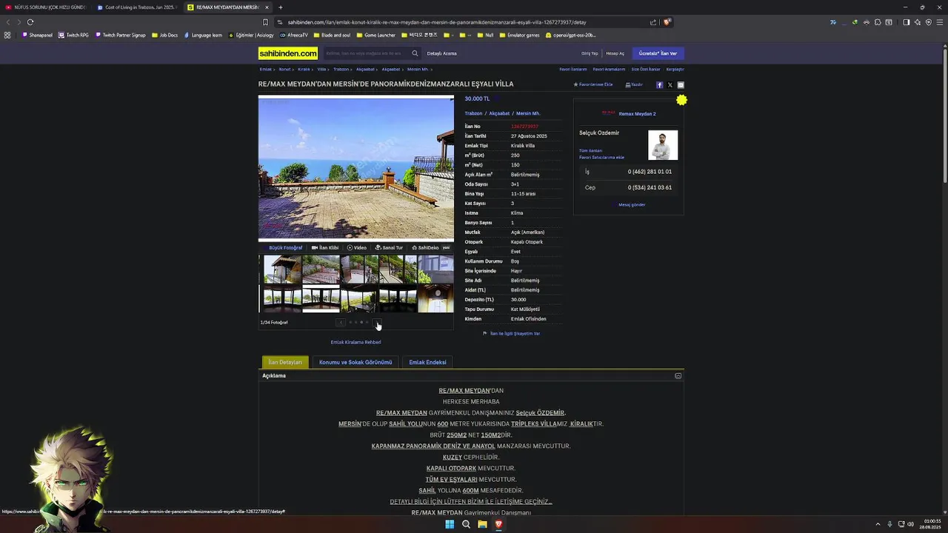Click the sahibinden.com logo
Image resolution: width=948 pixels, height=533 pixels.
click(x=288, y=53)
